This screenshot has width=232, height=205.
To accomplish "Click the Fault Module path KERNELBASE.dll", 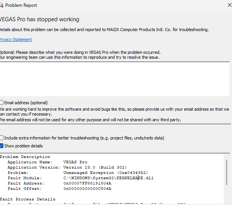I will [x=109, y=178].
